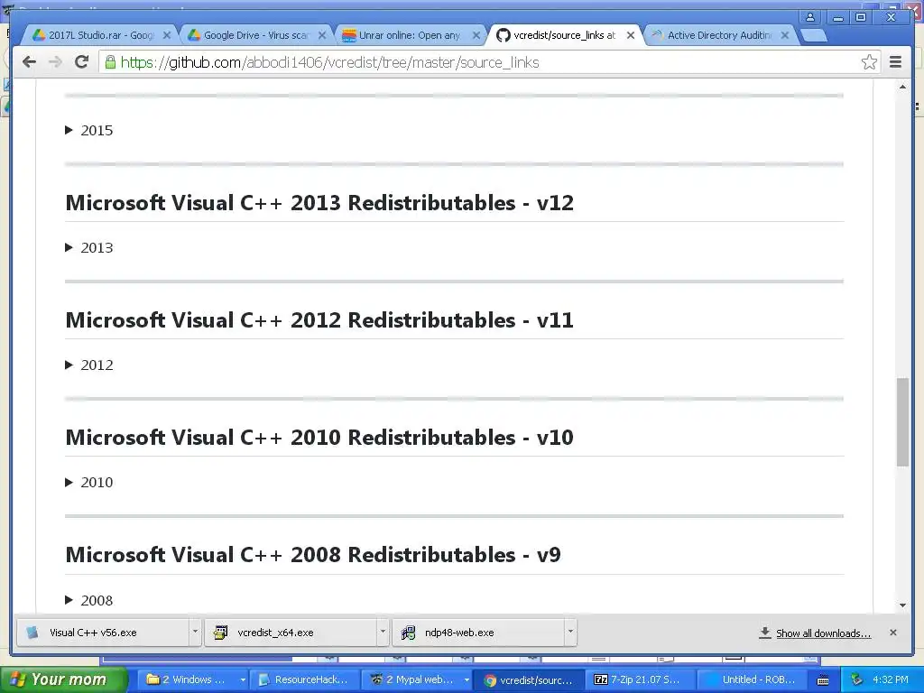Go back using browser back arrow
924x693 pixels.
[x=29, y=62]
